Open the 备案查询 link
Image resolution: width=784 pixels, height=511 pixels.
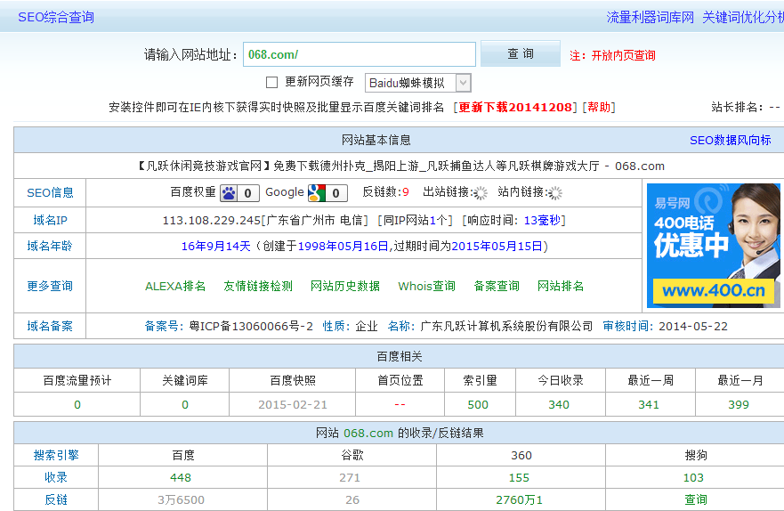pyautogui.click(x=497, y=286)
